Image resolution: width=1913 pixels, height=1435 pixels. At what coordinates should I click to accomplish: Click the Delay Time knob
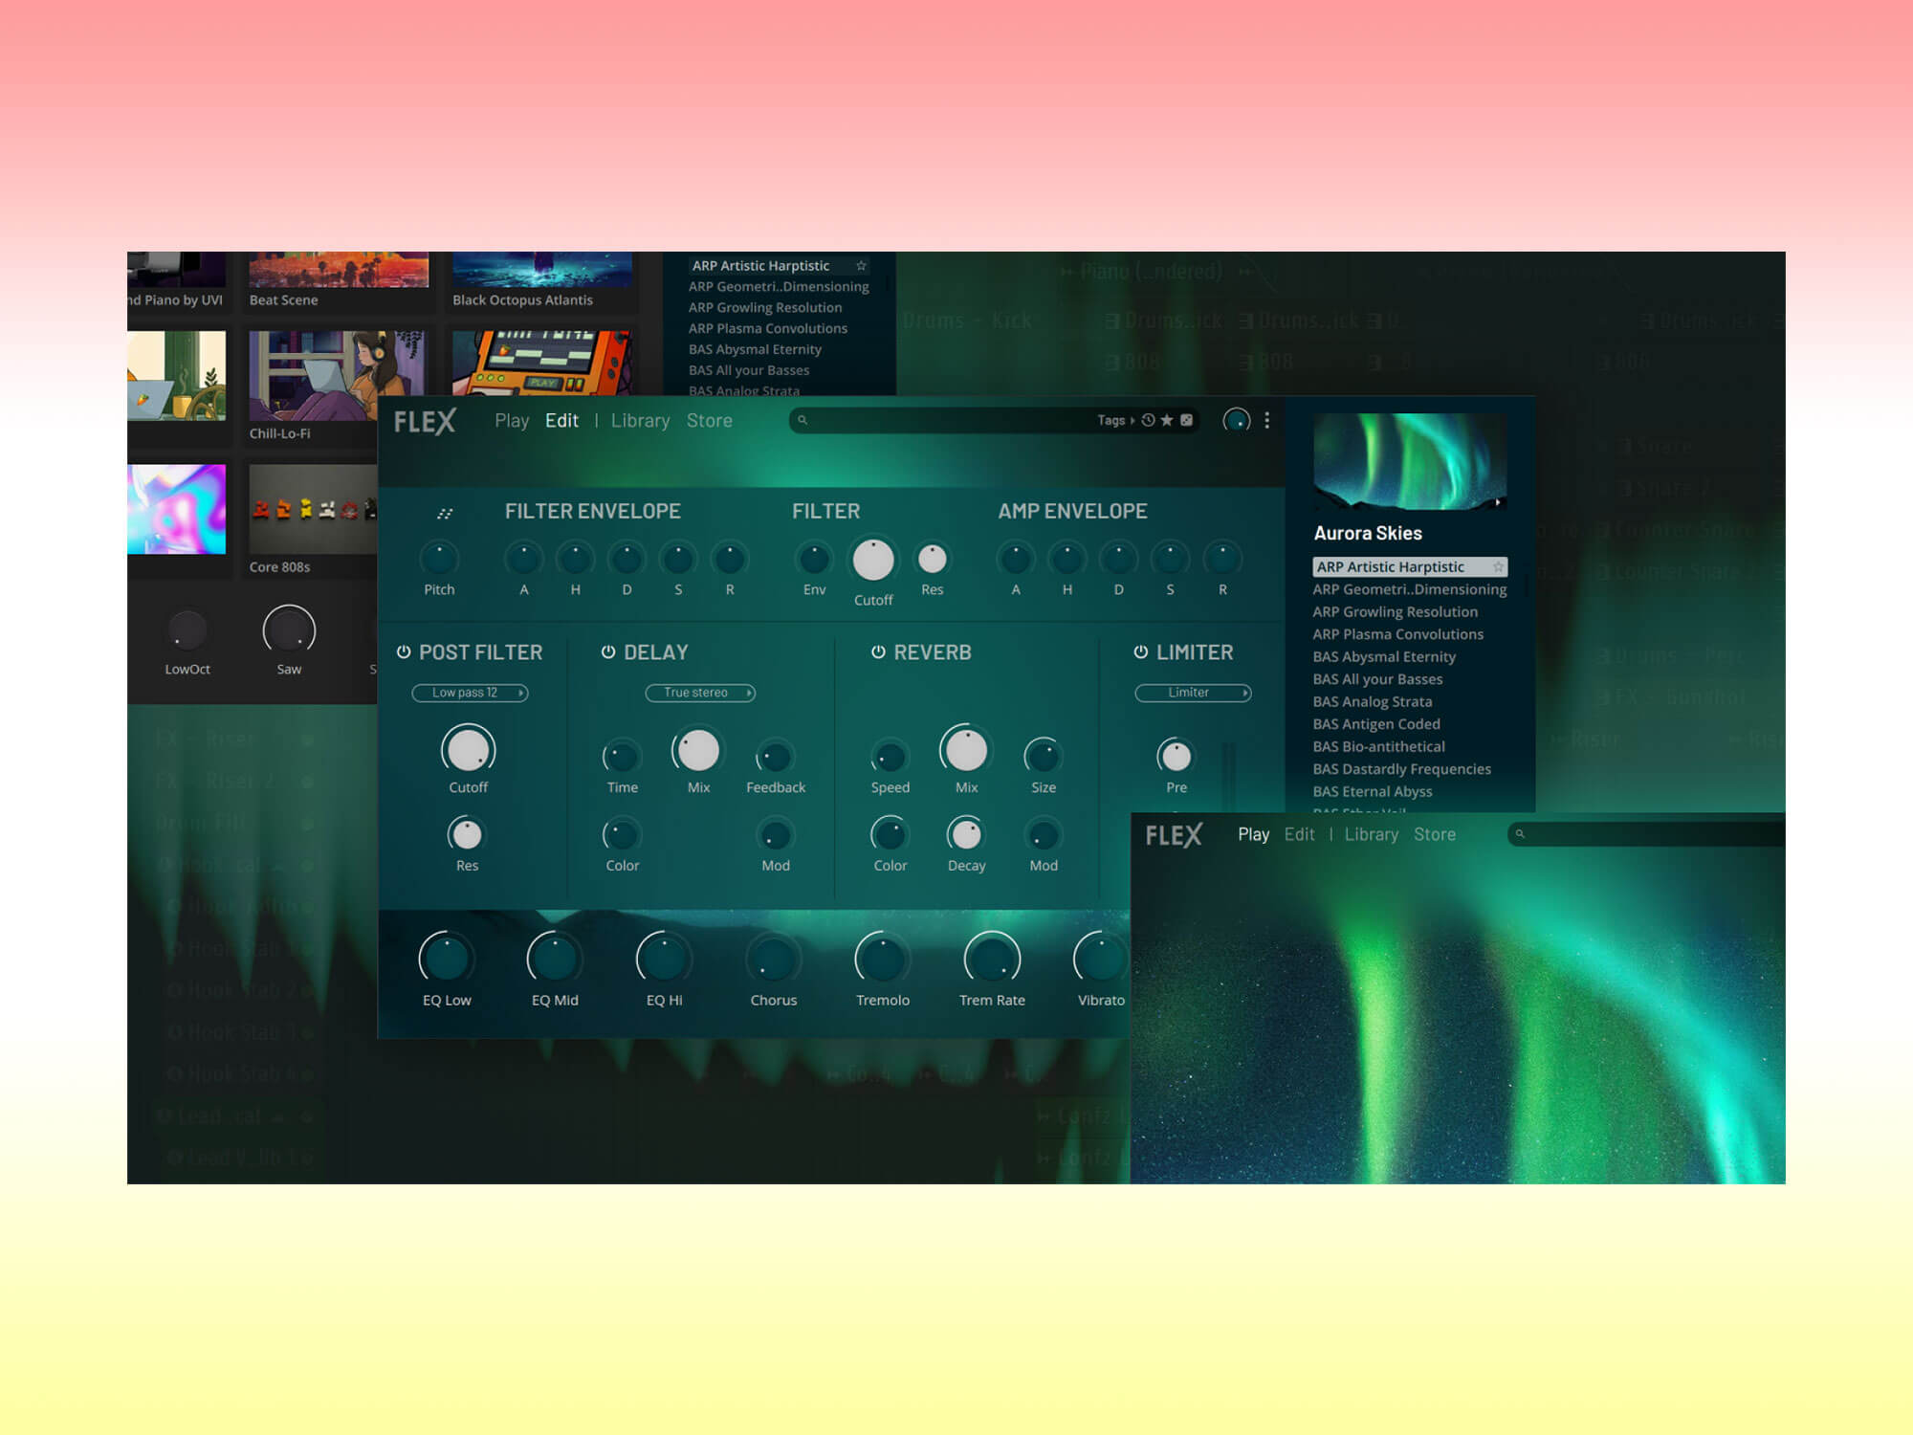(x=622, y=757)
